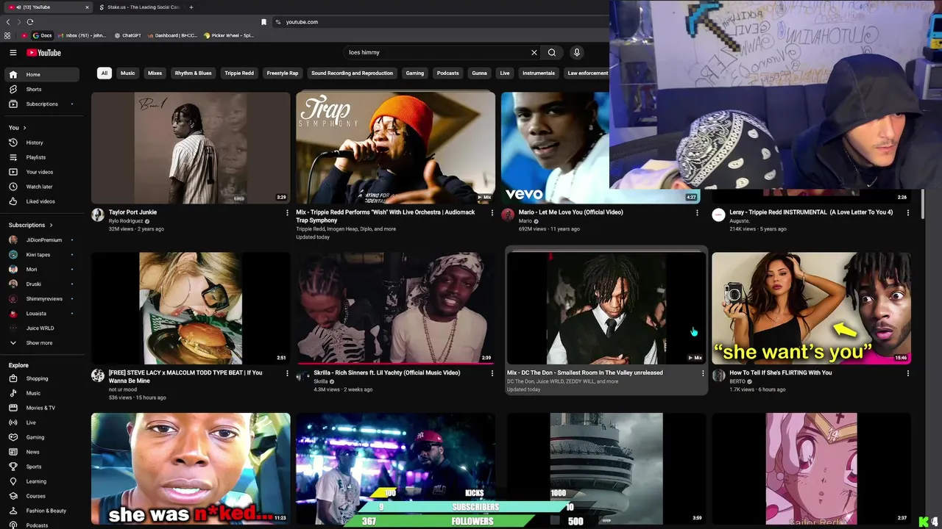This screenshot has height=529, width=942.
Task: Select the Rhythm & Blues chip
Action: tap(193, 73)
